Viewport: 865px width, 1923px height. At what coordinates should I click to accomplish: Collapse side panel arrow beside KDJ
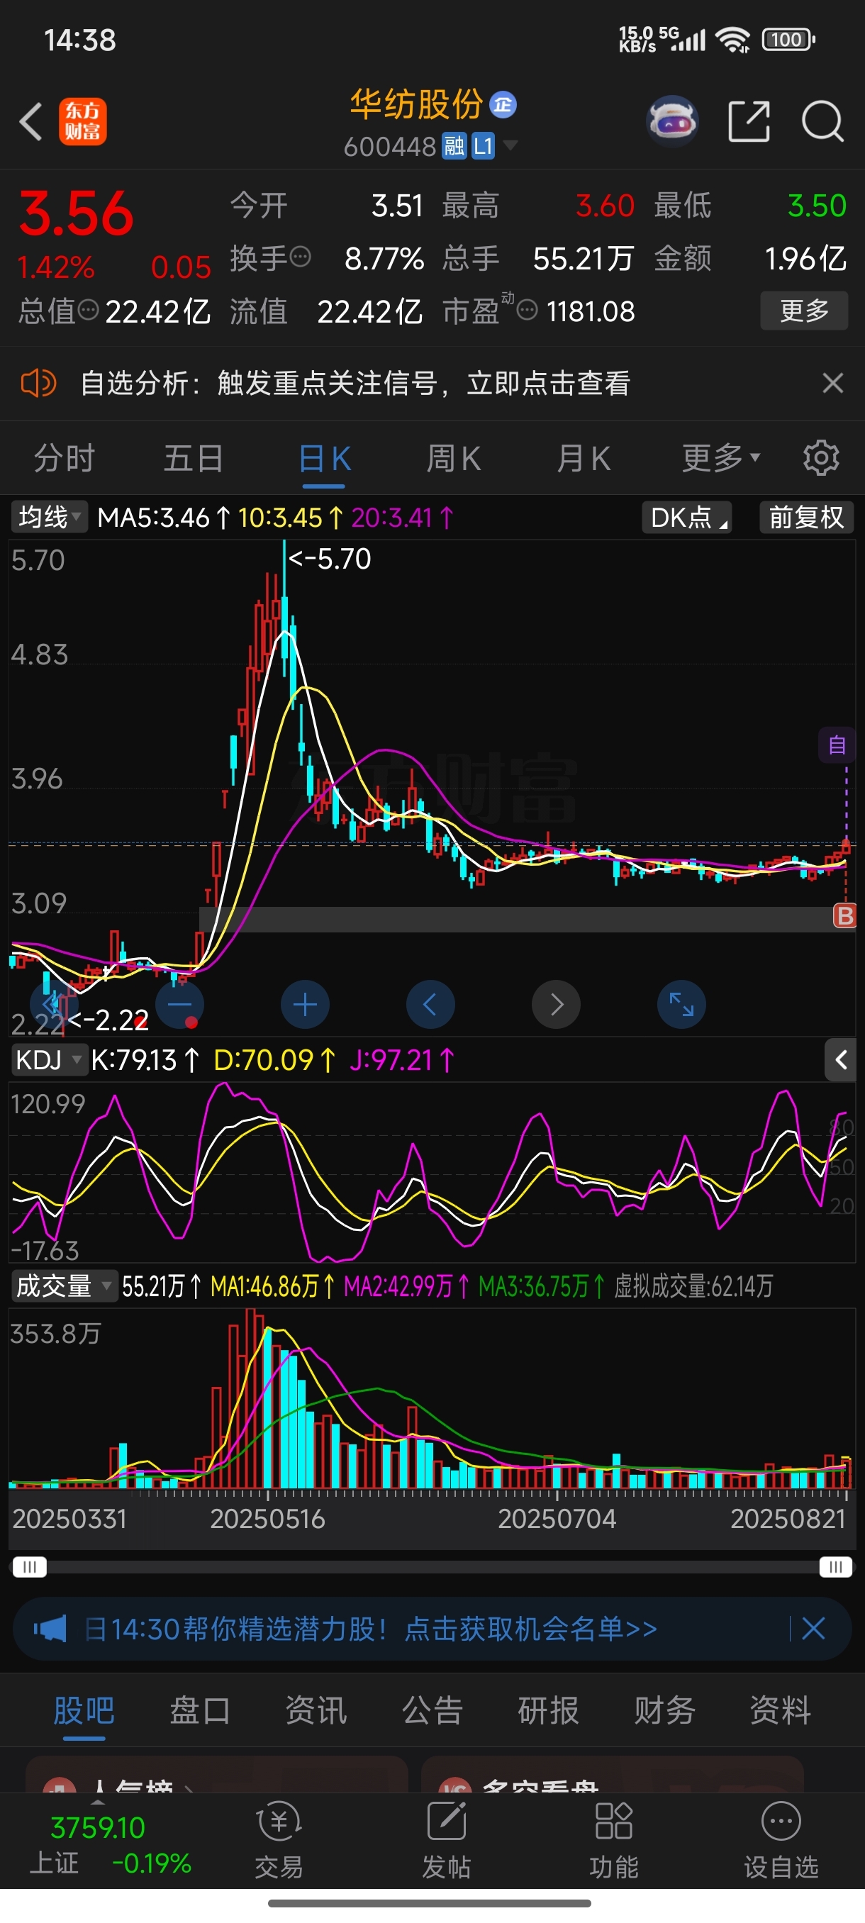(840, 1059)
